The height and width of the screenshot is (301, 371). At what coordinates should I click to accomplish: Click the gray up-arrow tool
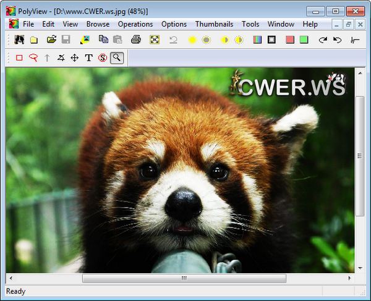(x=47, y=58)
